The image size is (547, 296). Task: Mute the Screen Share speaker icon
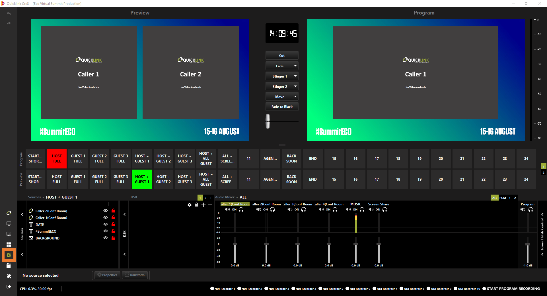coord(371,210)
